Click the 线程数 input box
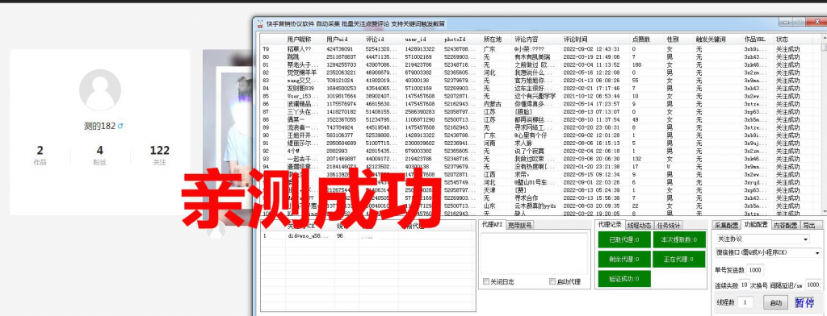Screen dimensions: 827x316 pyautogui.click(x=745, y=302)
